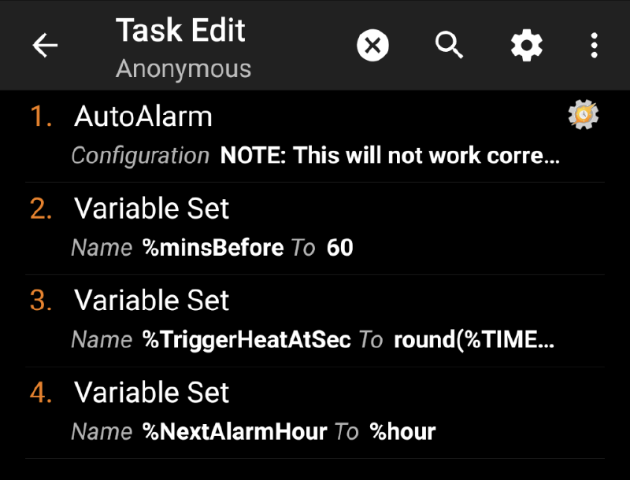Tap the Task Edit title
This screenshot has height=480, width=630.
click(181, 30)
